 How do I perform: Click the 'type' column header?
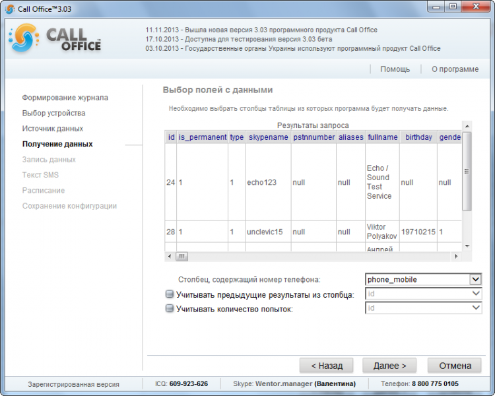(x=237, y=137)
